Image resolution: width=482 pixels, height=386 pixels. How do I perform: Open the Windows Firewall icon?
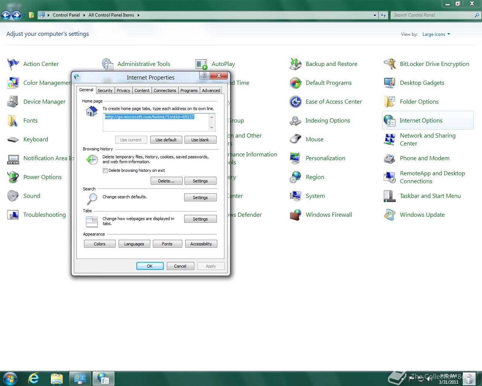[x=296, y=215]
